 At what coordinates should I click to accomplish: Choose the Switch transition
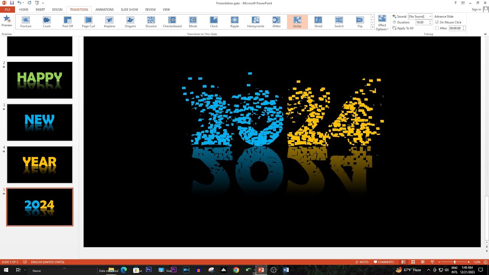[339, 22]
